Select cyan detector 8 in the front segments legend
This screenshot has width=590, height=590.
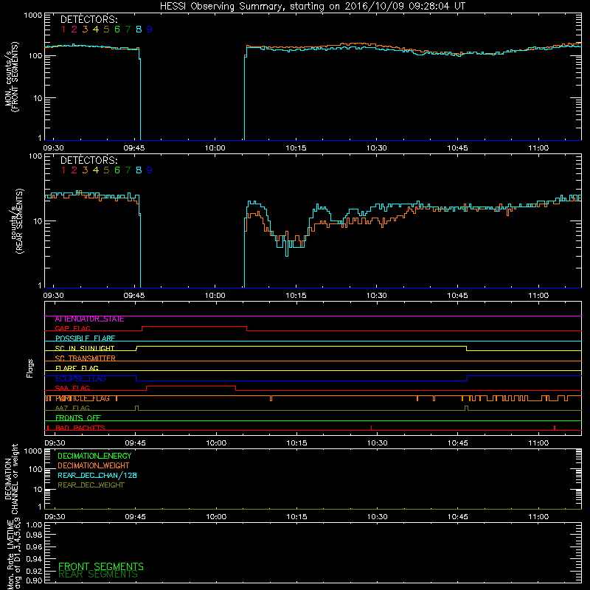(139, 29)
